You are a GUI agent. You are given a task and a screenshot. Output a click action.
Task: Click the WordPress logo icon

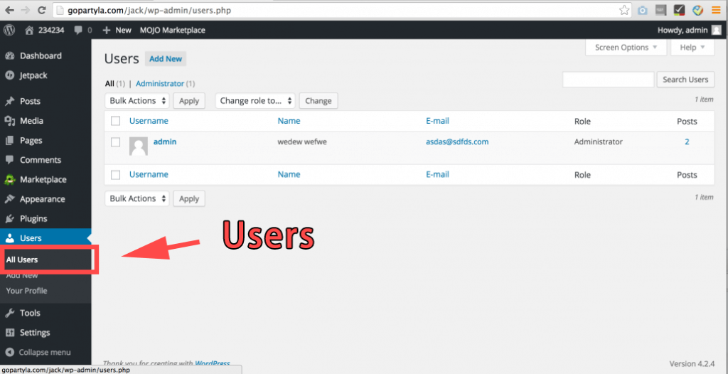click(9, 30)
